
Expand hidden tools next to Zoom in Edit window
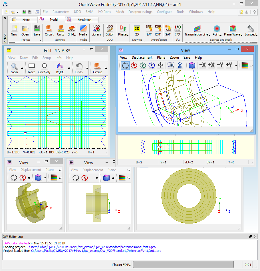pyautogui.click(x=22, y=68)
